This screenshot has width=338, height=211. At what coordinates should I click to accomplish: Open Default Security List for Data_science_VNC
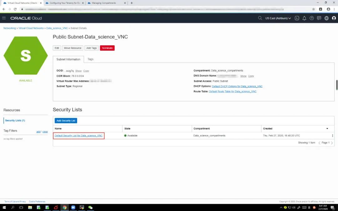click(x=79, y=136)
